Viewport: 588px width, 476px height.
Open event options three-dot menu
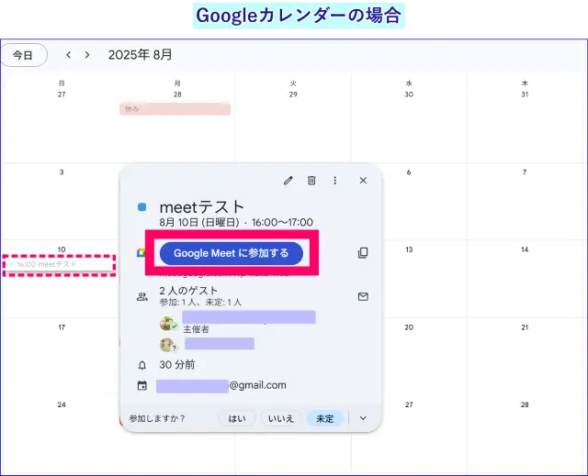pos(334,181)
